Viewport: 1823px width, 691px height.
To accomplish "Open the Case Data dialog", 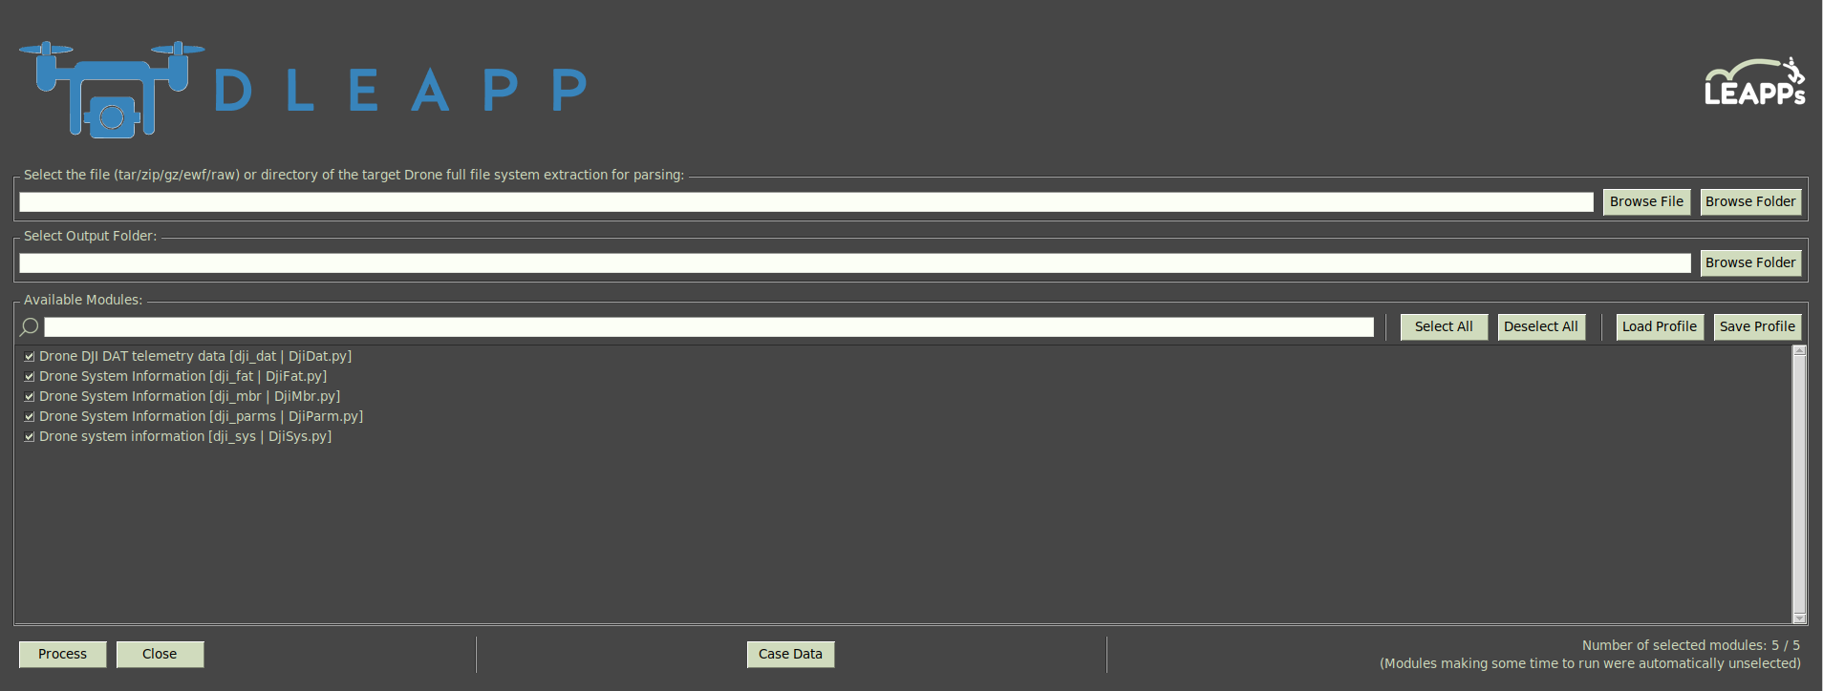I will click(789, 654).
